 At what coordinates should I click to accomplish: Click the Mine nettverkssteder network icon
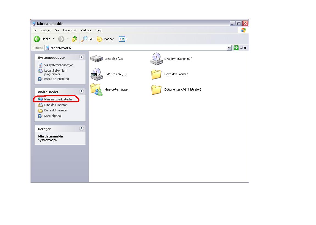tap(40, 99)
